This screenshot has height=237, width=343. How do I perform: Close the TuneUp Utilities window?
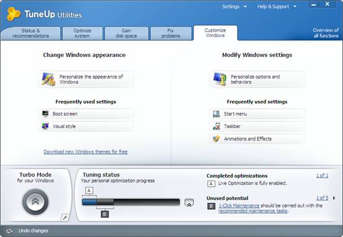click(327, 4)
